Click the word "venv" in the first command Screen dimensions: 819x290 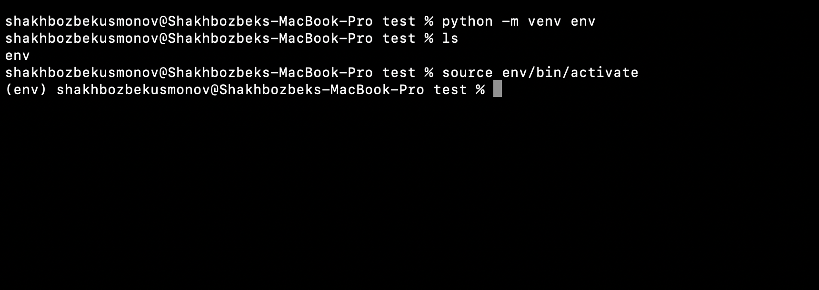544,21
